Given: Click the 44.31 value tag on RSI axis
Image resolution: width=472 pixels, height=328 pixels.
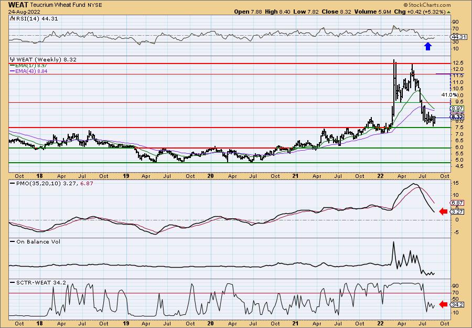Looking at the screenshot, I should pos(458,37).
